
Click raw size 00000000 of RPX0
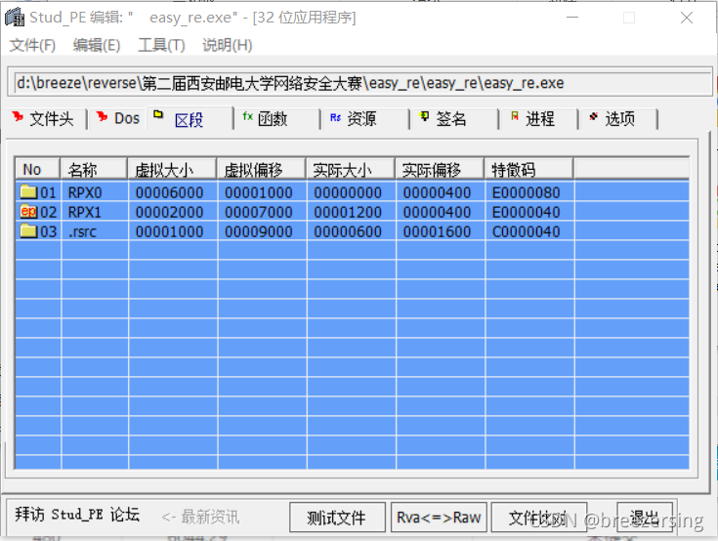[348, 192]
